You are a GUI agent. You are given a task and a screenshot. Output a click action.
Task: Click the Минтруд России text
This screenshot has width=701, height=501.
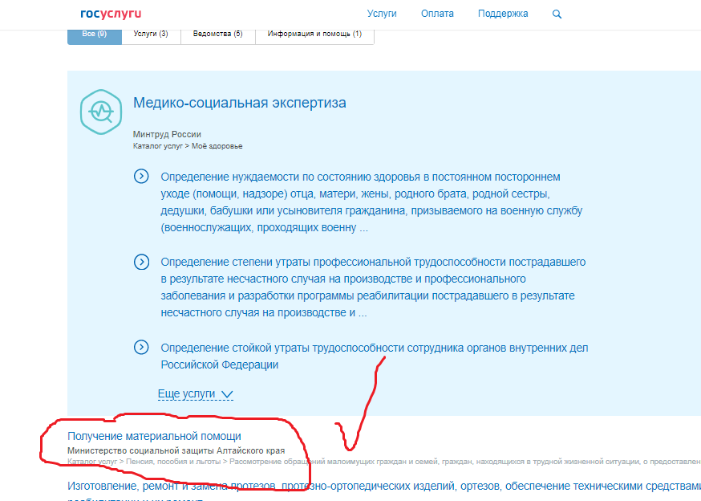point(167,134)
